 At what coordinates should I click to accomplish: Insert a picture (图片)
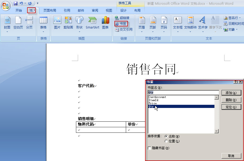click(57, 23)
